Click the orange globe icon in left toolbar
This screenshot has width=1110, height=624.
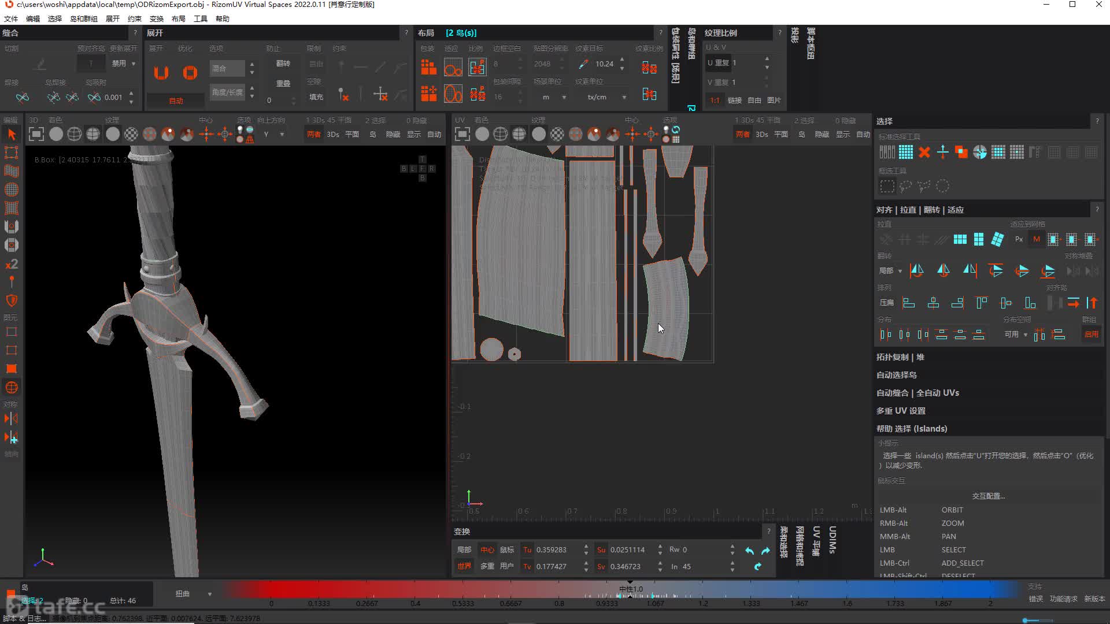[12, 388]
